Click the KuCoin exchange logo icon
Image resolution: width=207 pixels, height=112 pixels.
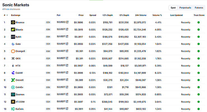coord(13,109)
